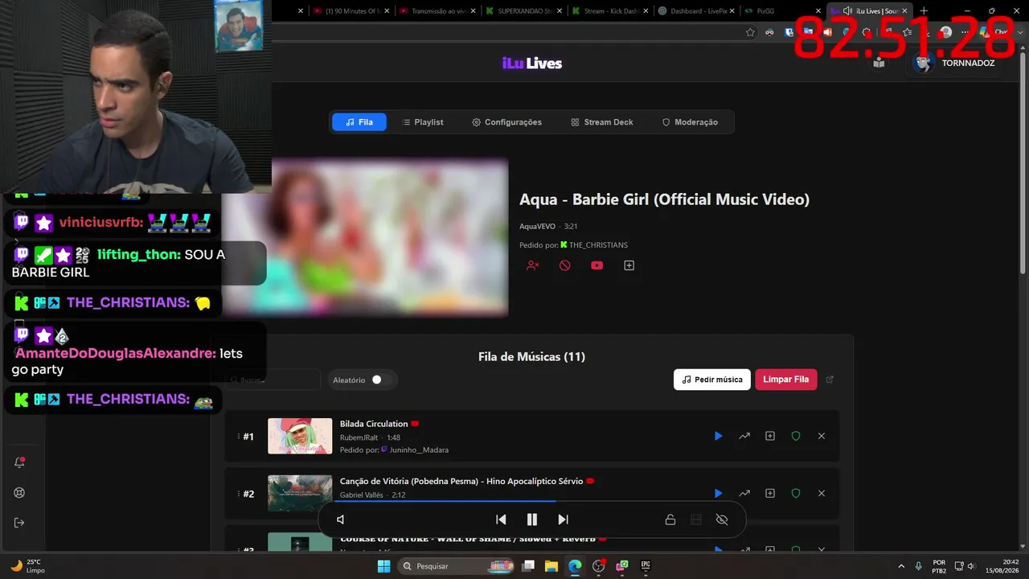Move Bilada Circulation up with trending icon
This screenshot has width=1029, height=579.
744,436
